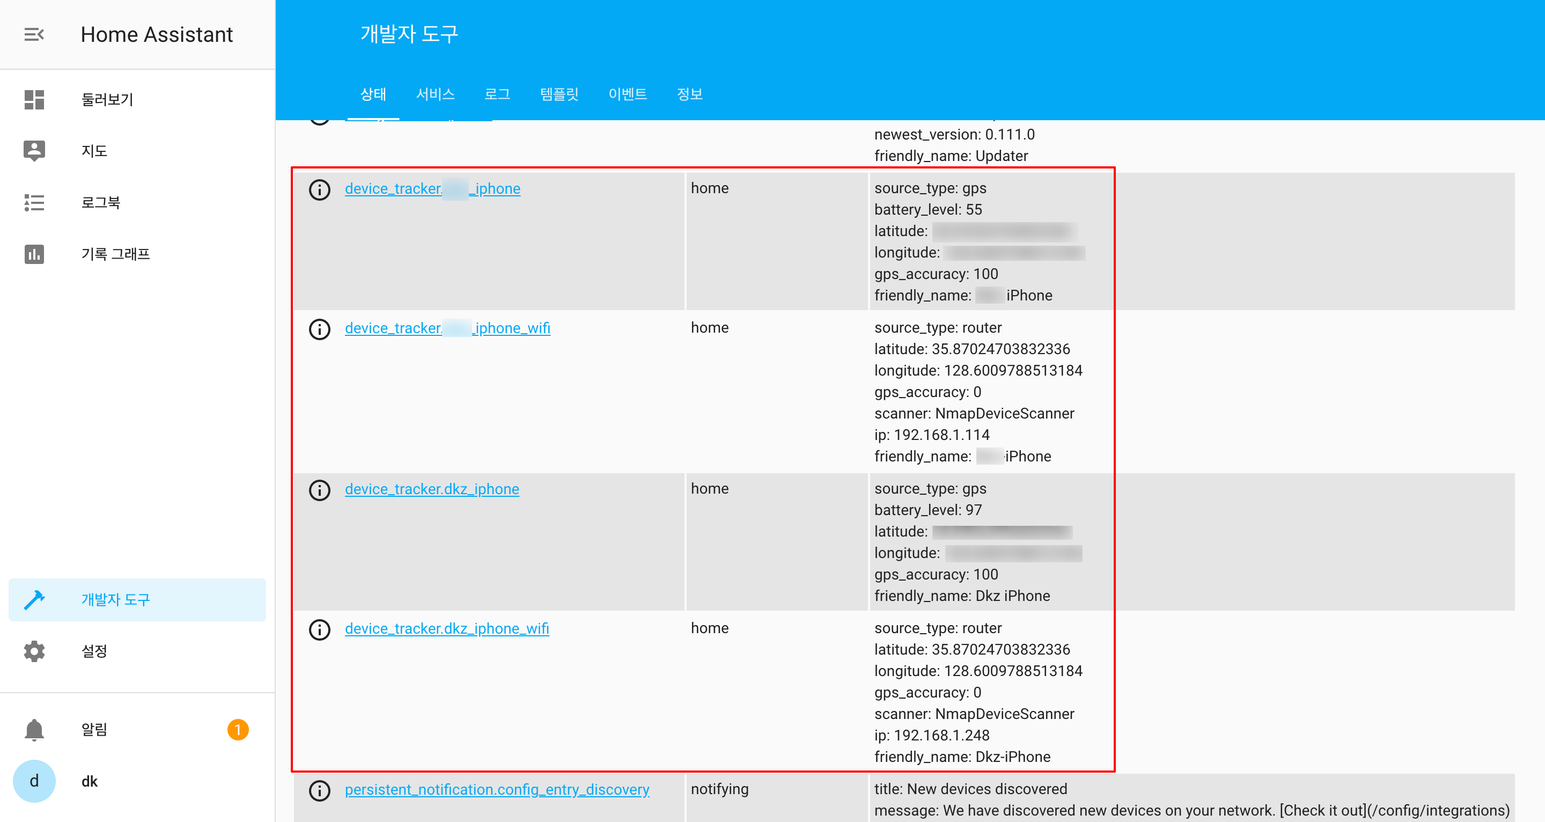This screenshot has height=822, width=1545.
Task: Open the 지도 map icon
Action: (x=34, y=151)
